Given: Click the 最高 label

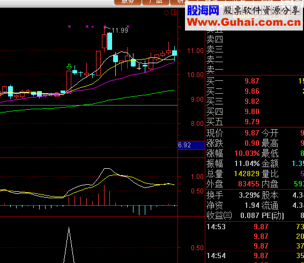Looking at the screenshot, I should tap(270, 144).
